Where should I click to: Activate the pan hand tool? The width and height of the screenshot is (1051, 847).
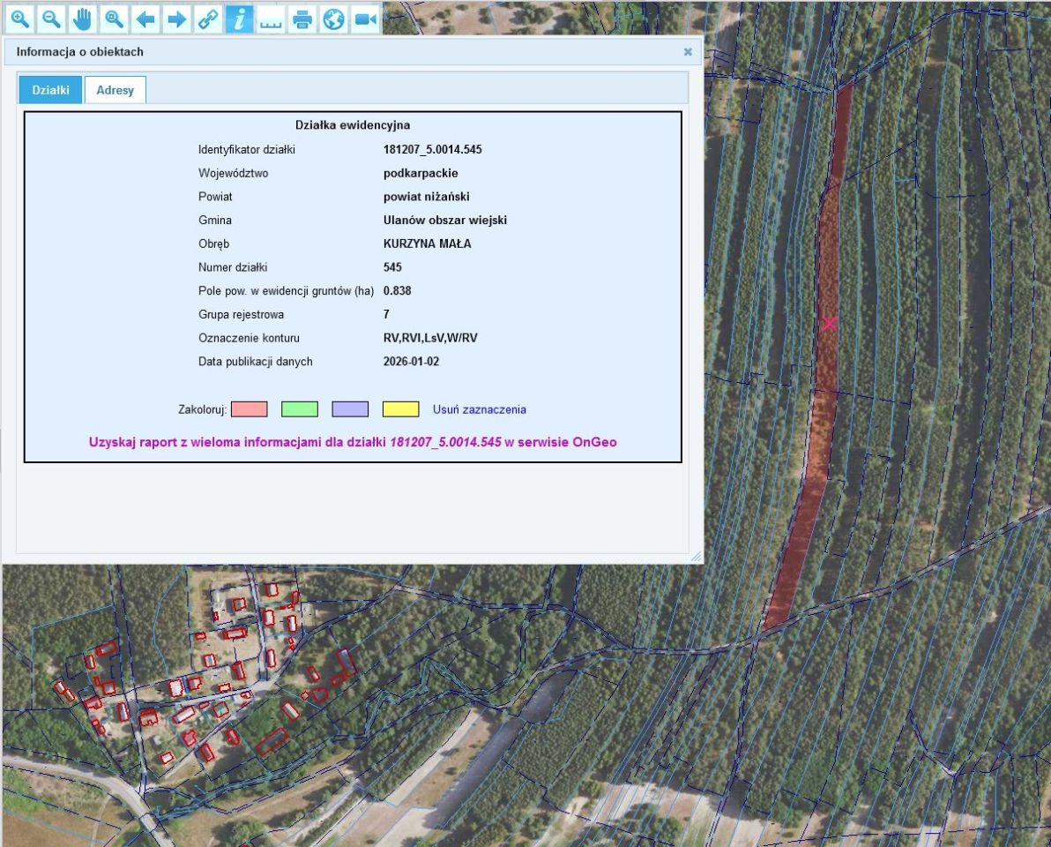83,19
